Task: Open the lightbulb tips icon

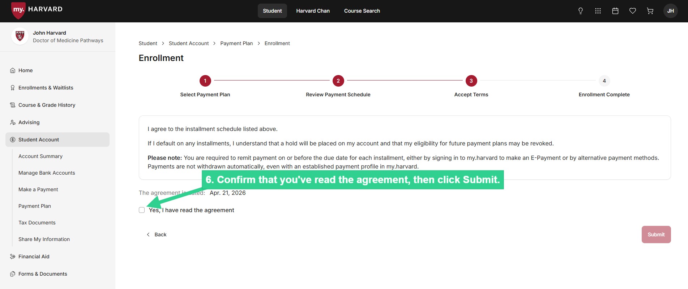Action: 581,11
